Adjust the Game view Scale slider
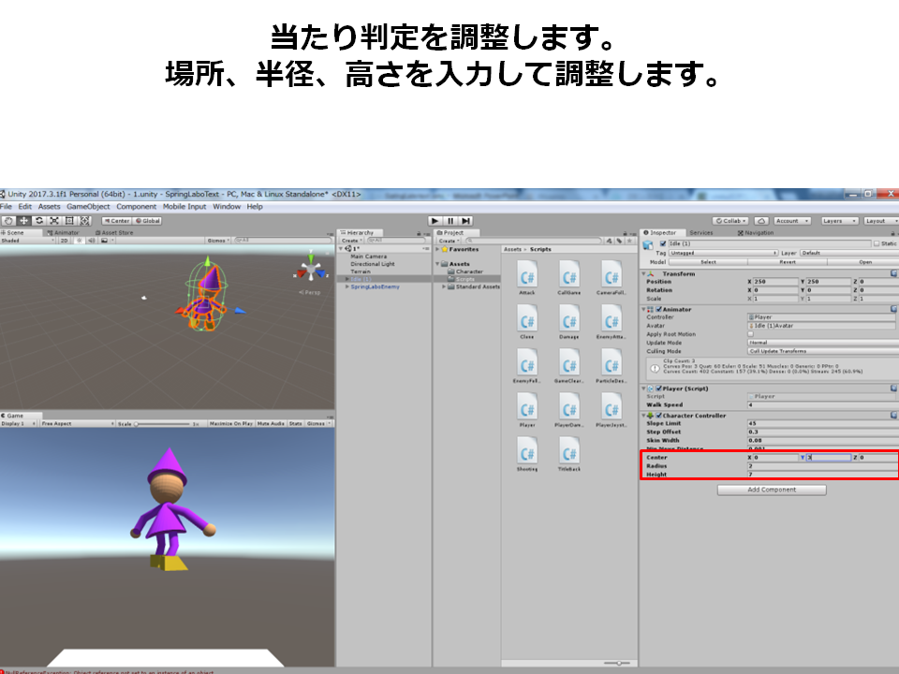 162,424
